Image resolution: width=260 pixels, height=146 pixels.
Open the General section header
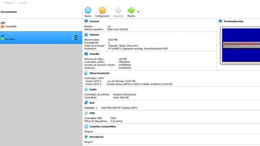pos(94,21)
